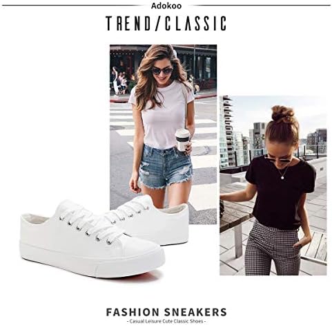Click the coffee cup held by the woman

coord(183,140)
